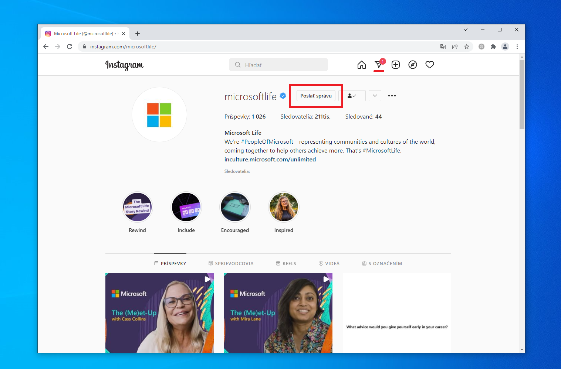Switch to SPRIEVODCOVIA tab
The image size is (561, 369).
pyautogui.click(x=231, y=263)
